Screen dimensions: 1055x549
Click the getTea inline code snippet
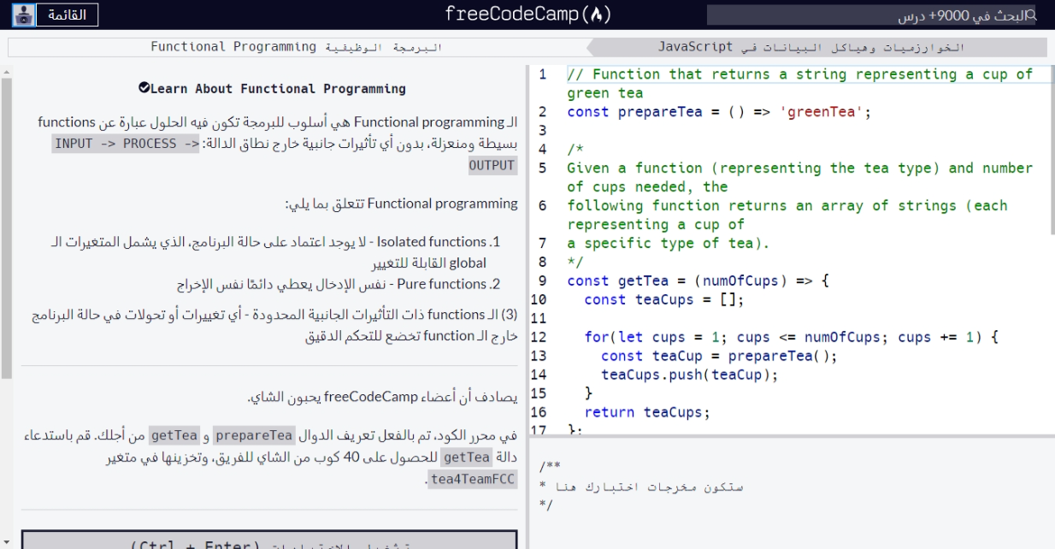[x=174, y=435]
